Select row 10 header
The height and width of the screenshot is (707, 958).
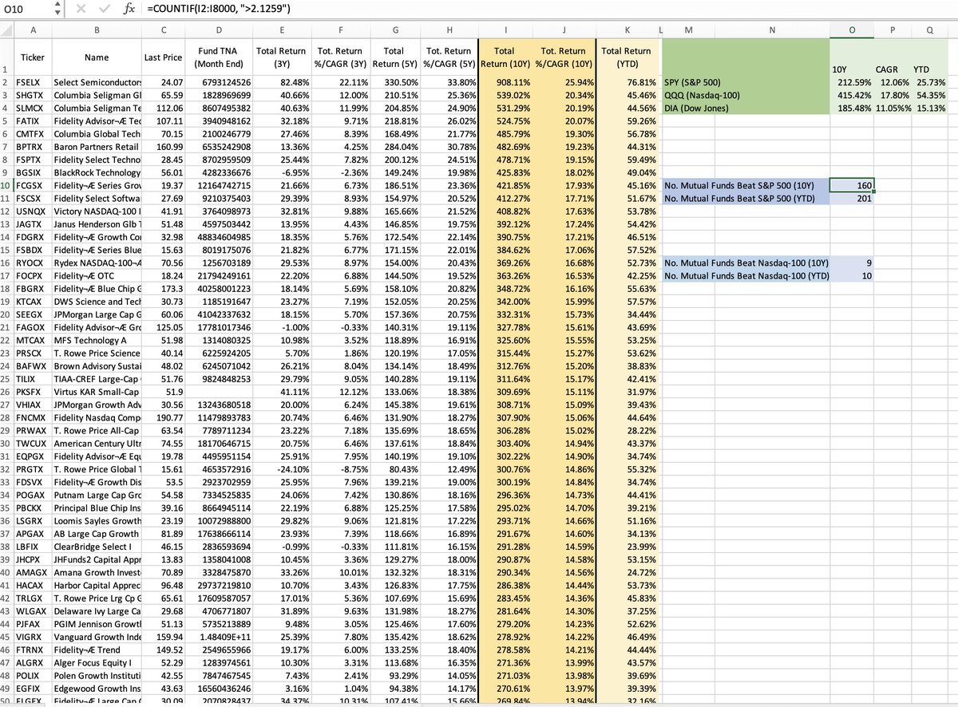pyautogui.click(x=7, y=186)
